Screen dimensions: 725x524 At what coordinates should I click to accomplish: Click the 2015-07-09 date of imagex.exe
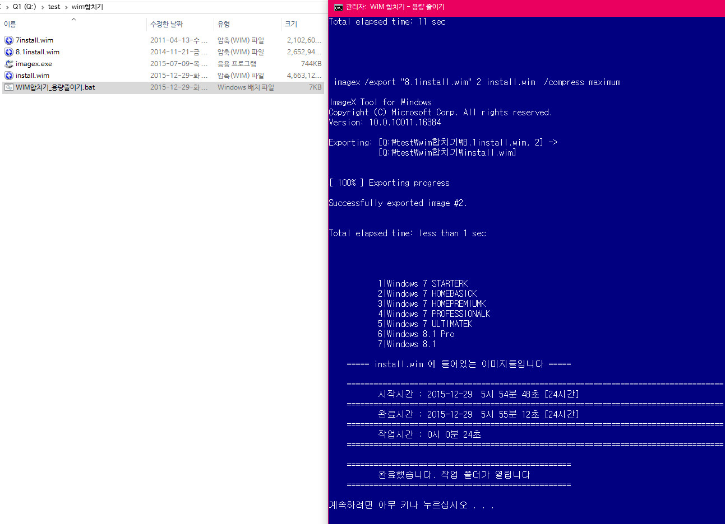[179, 64]
